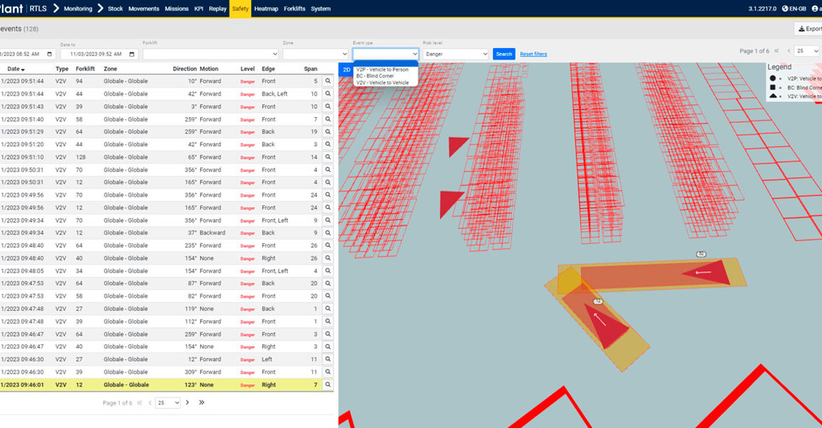Jump to last page with bottom double arrow

(202, 403)
